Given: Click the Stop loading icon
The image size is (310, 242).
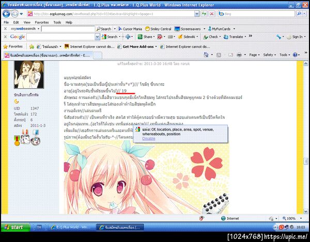Looking at the screenshot, I should pos(211,14).
